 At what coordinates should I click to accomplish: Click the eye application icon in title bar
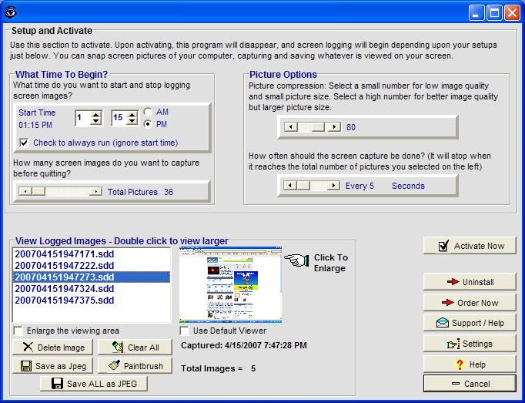click(10, 13)
